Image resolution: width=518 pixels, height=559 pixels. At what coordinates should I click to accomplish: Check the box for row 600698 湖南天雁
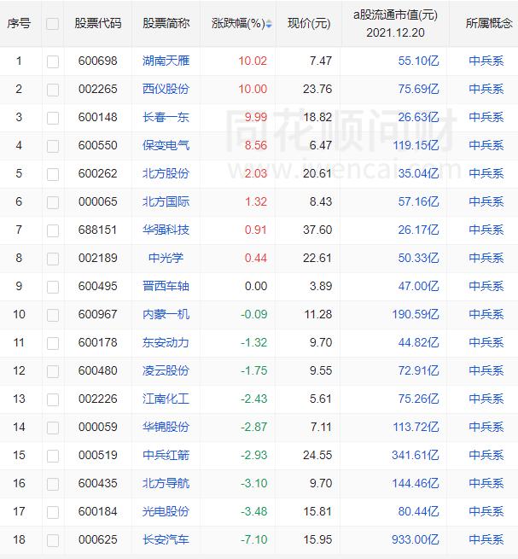[x=53, y=61]
